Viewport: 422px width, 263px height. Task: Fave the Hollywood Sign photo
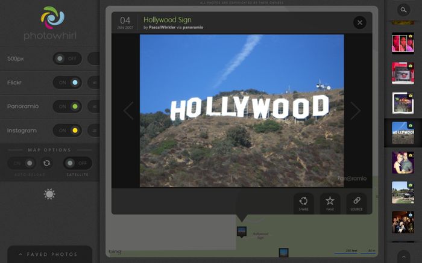[x=330, y=203]
